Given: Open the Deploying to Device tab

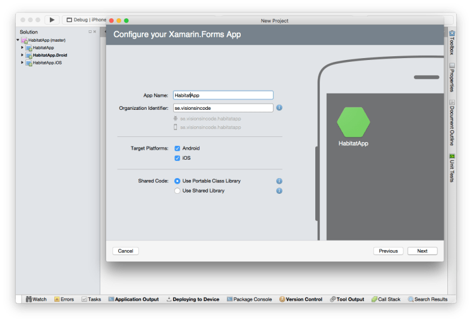Looking at the screenshot, I should [x=193, y=299].
